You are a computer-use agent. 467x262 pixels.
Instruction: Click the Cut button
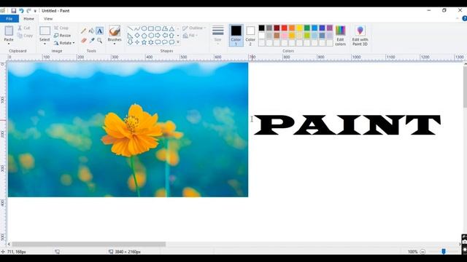[x=24, y=28]
